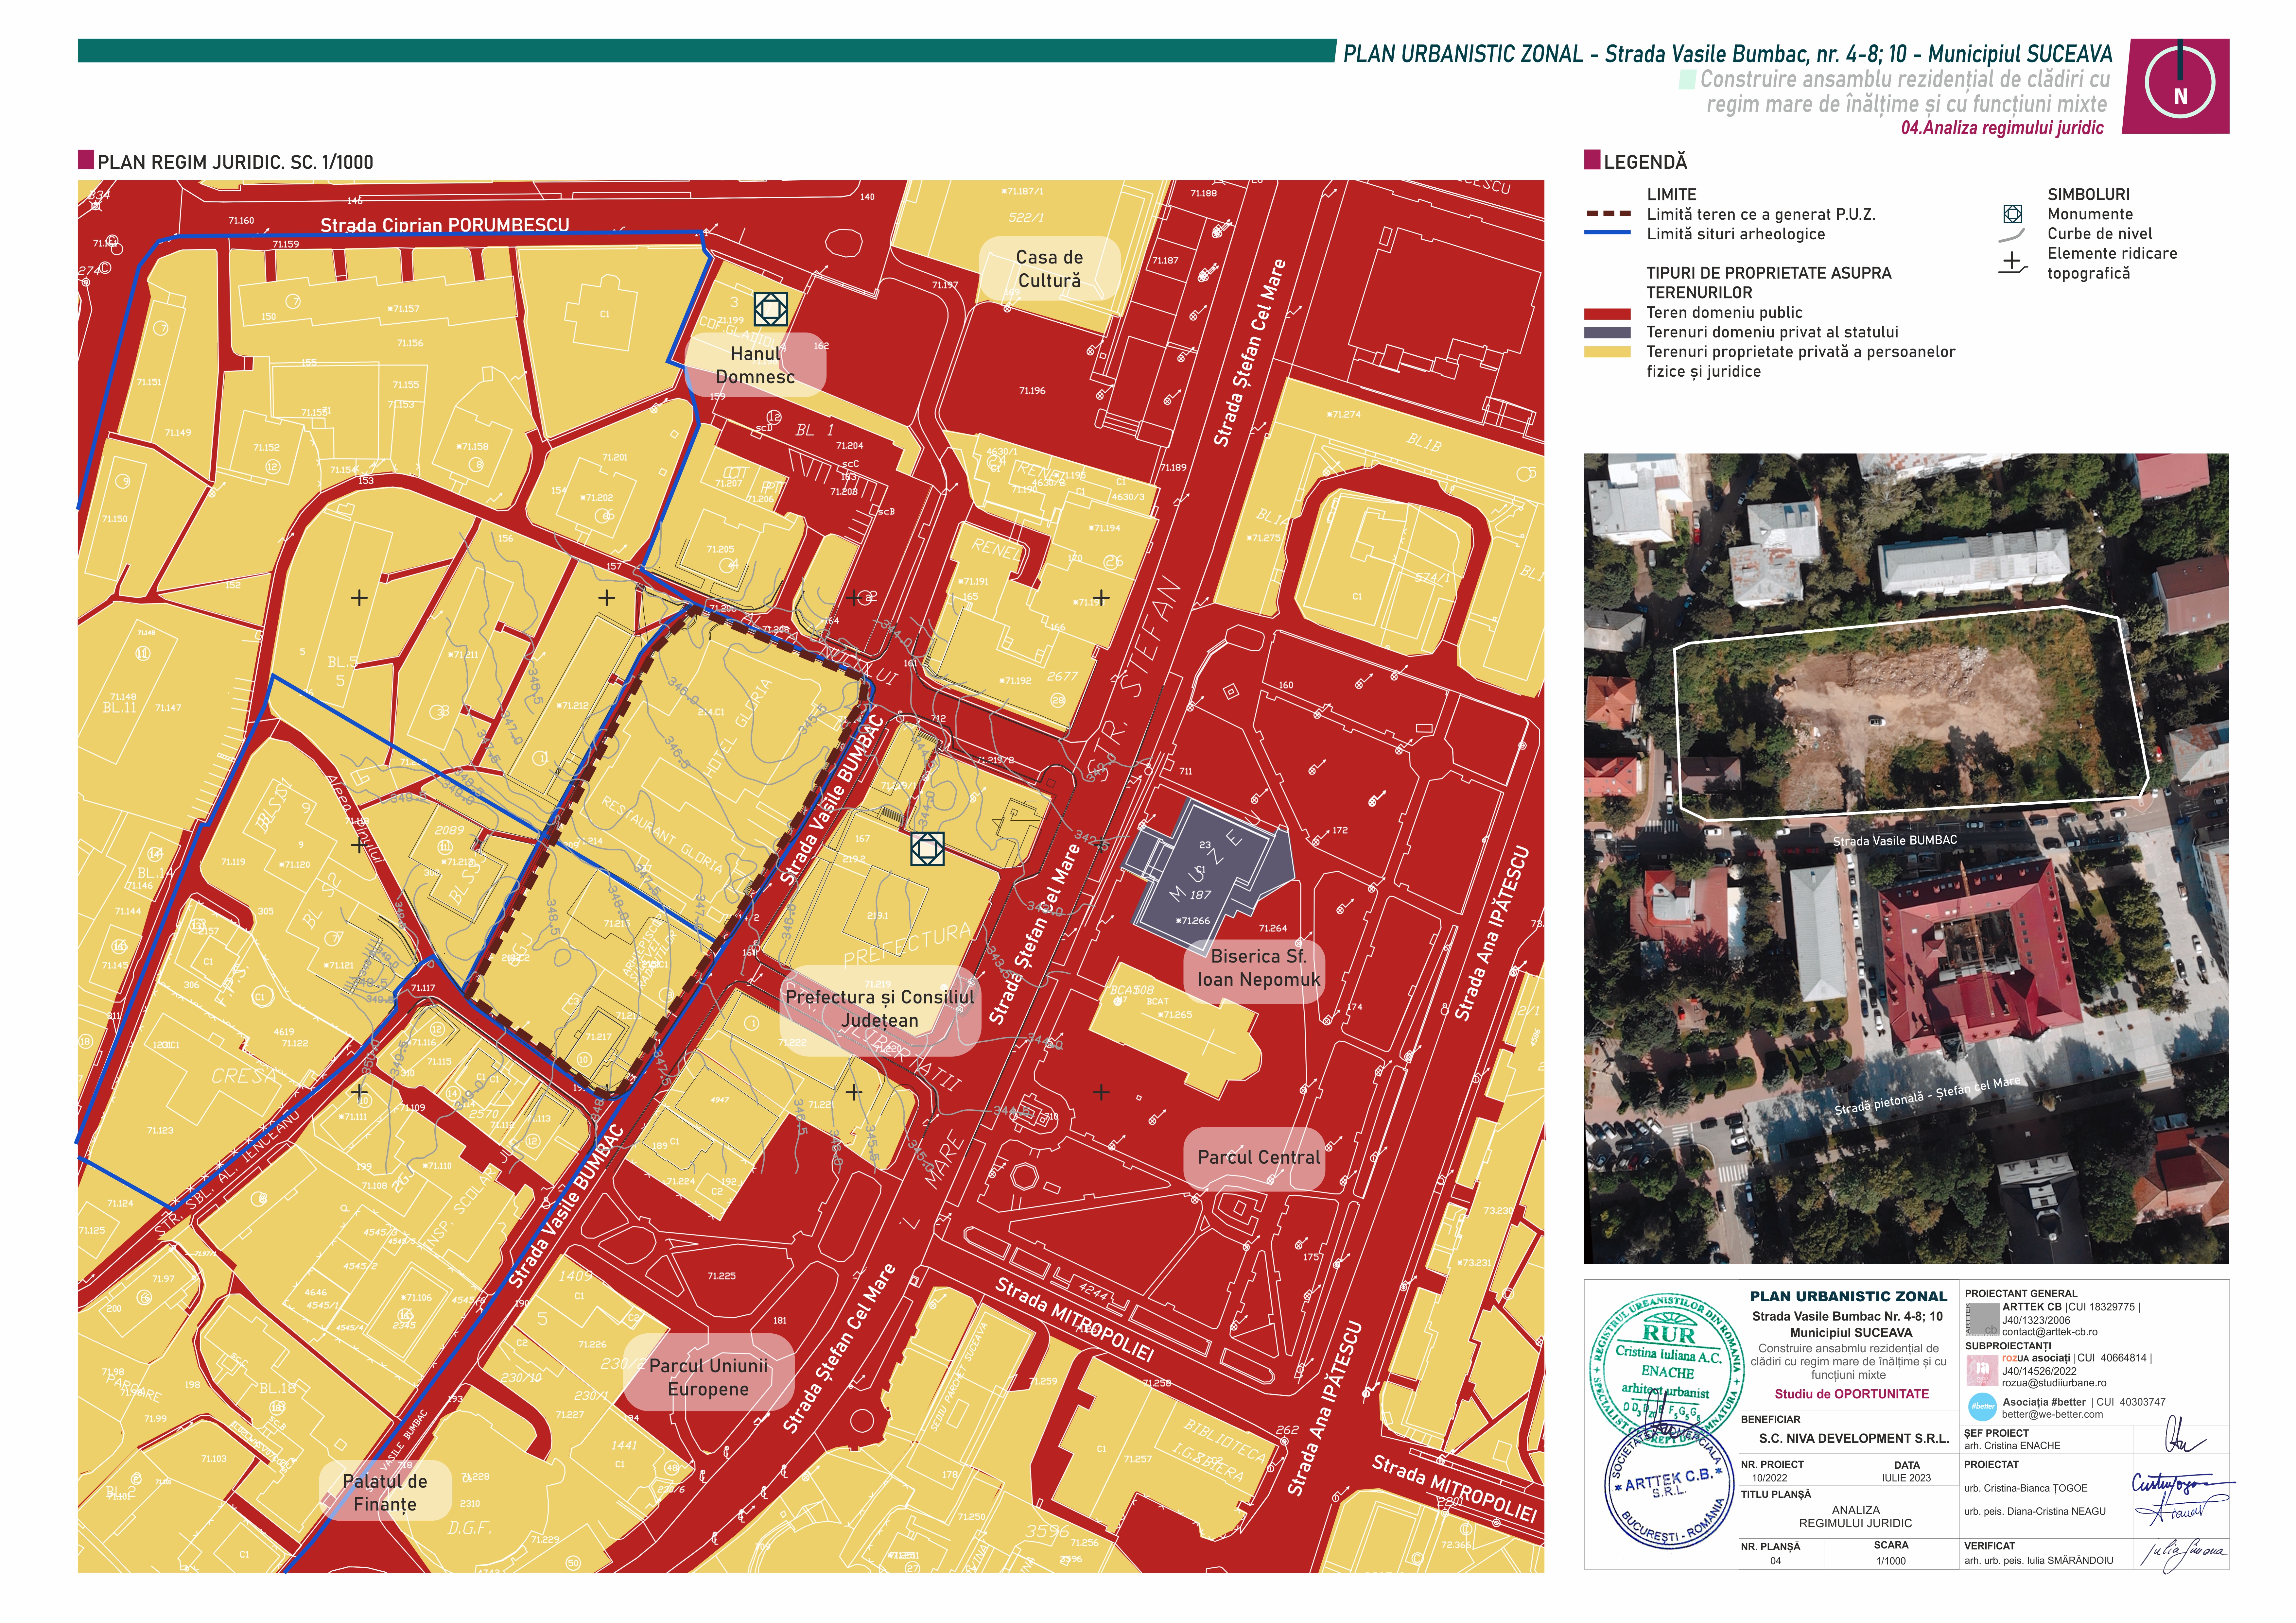Click the aerial site photo
The image size is (2296, 1623).
[1906, 859]
